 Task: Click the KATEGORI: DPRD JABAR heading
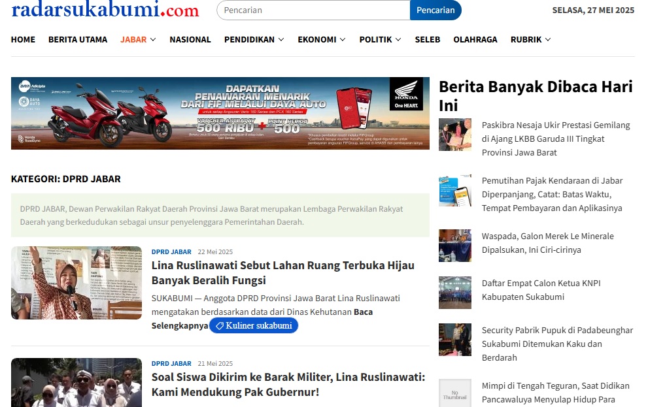pyautogui.click(x=65, y=179)
